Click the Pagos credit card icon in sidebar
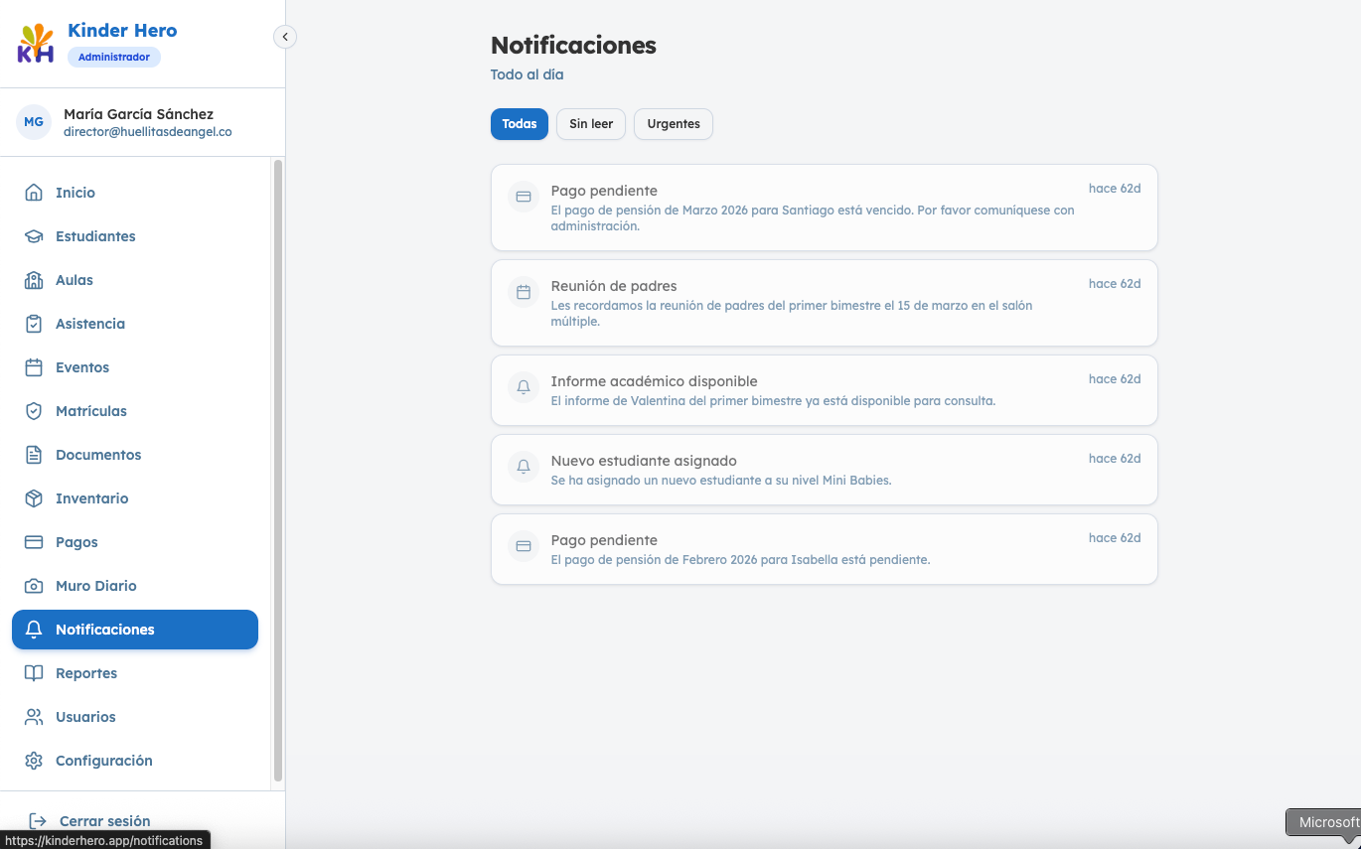This screenshot has height=849, width=1361. point(34,542)
